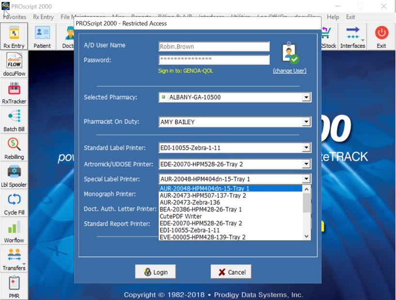The height and width of the screenshot is (300, 396).
Task: Open the Lbl Spooler printer icon
Action: pyautogui.click(x=14, y=175)
